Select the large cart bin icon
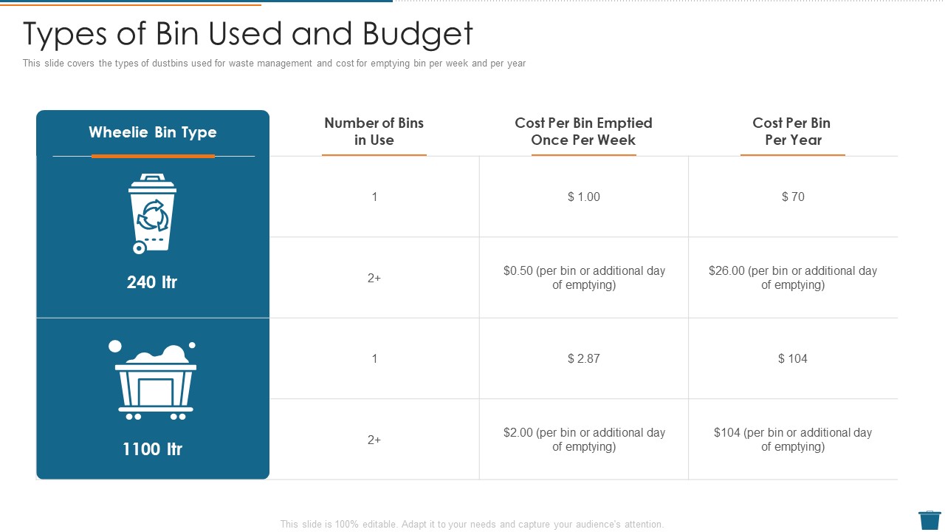This screenshot has width=945, height=532. pos(153,380)
